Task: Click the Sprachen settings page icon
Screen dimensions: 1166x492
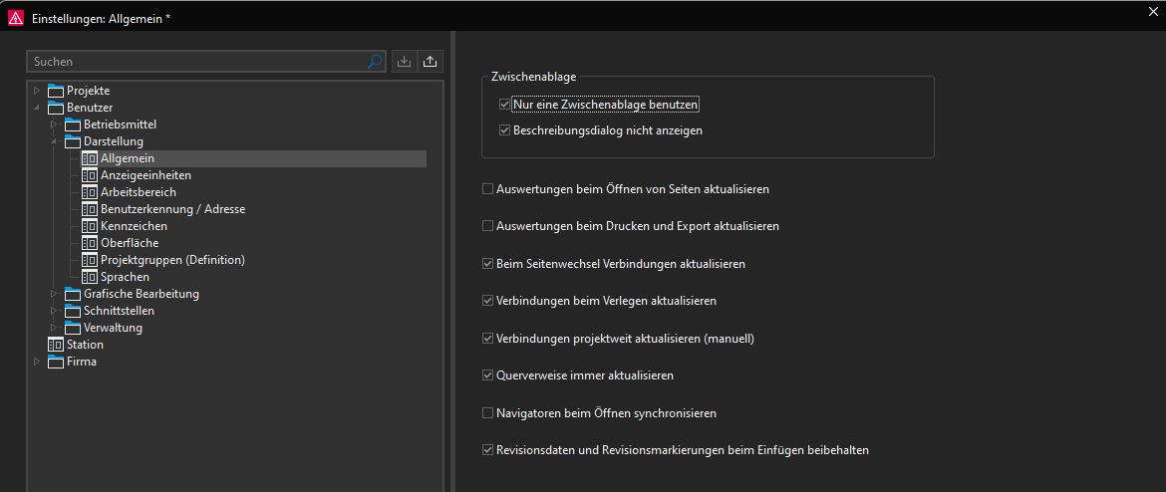Action: coord(90,277)
